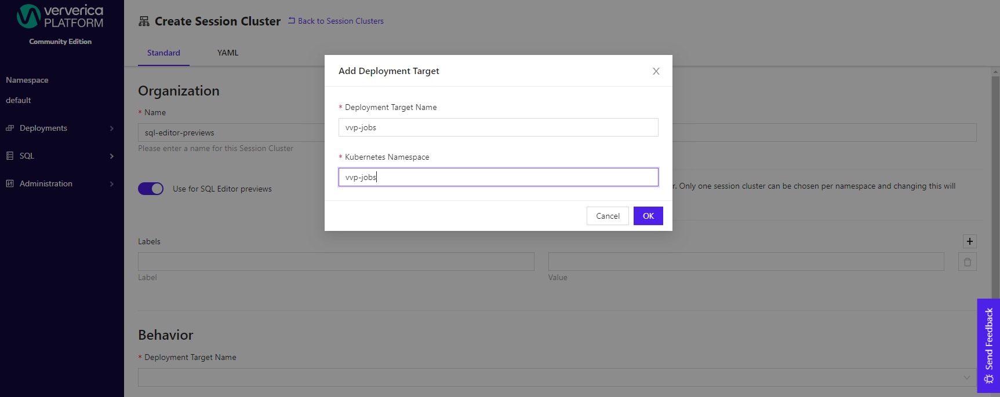Screen dimensions: 1000x397
Task: Click the session cluster icon beside title
Action: tap(144, 21)
